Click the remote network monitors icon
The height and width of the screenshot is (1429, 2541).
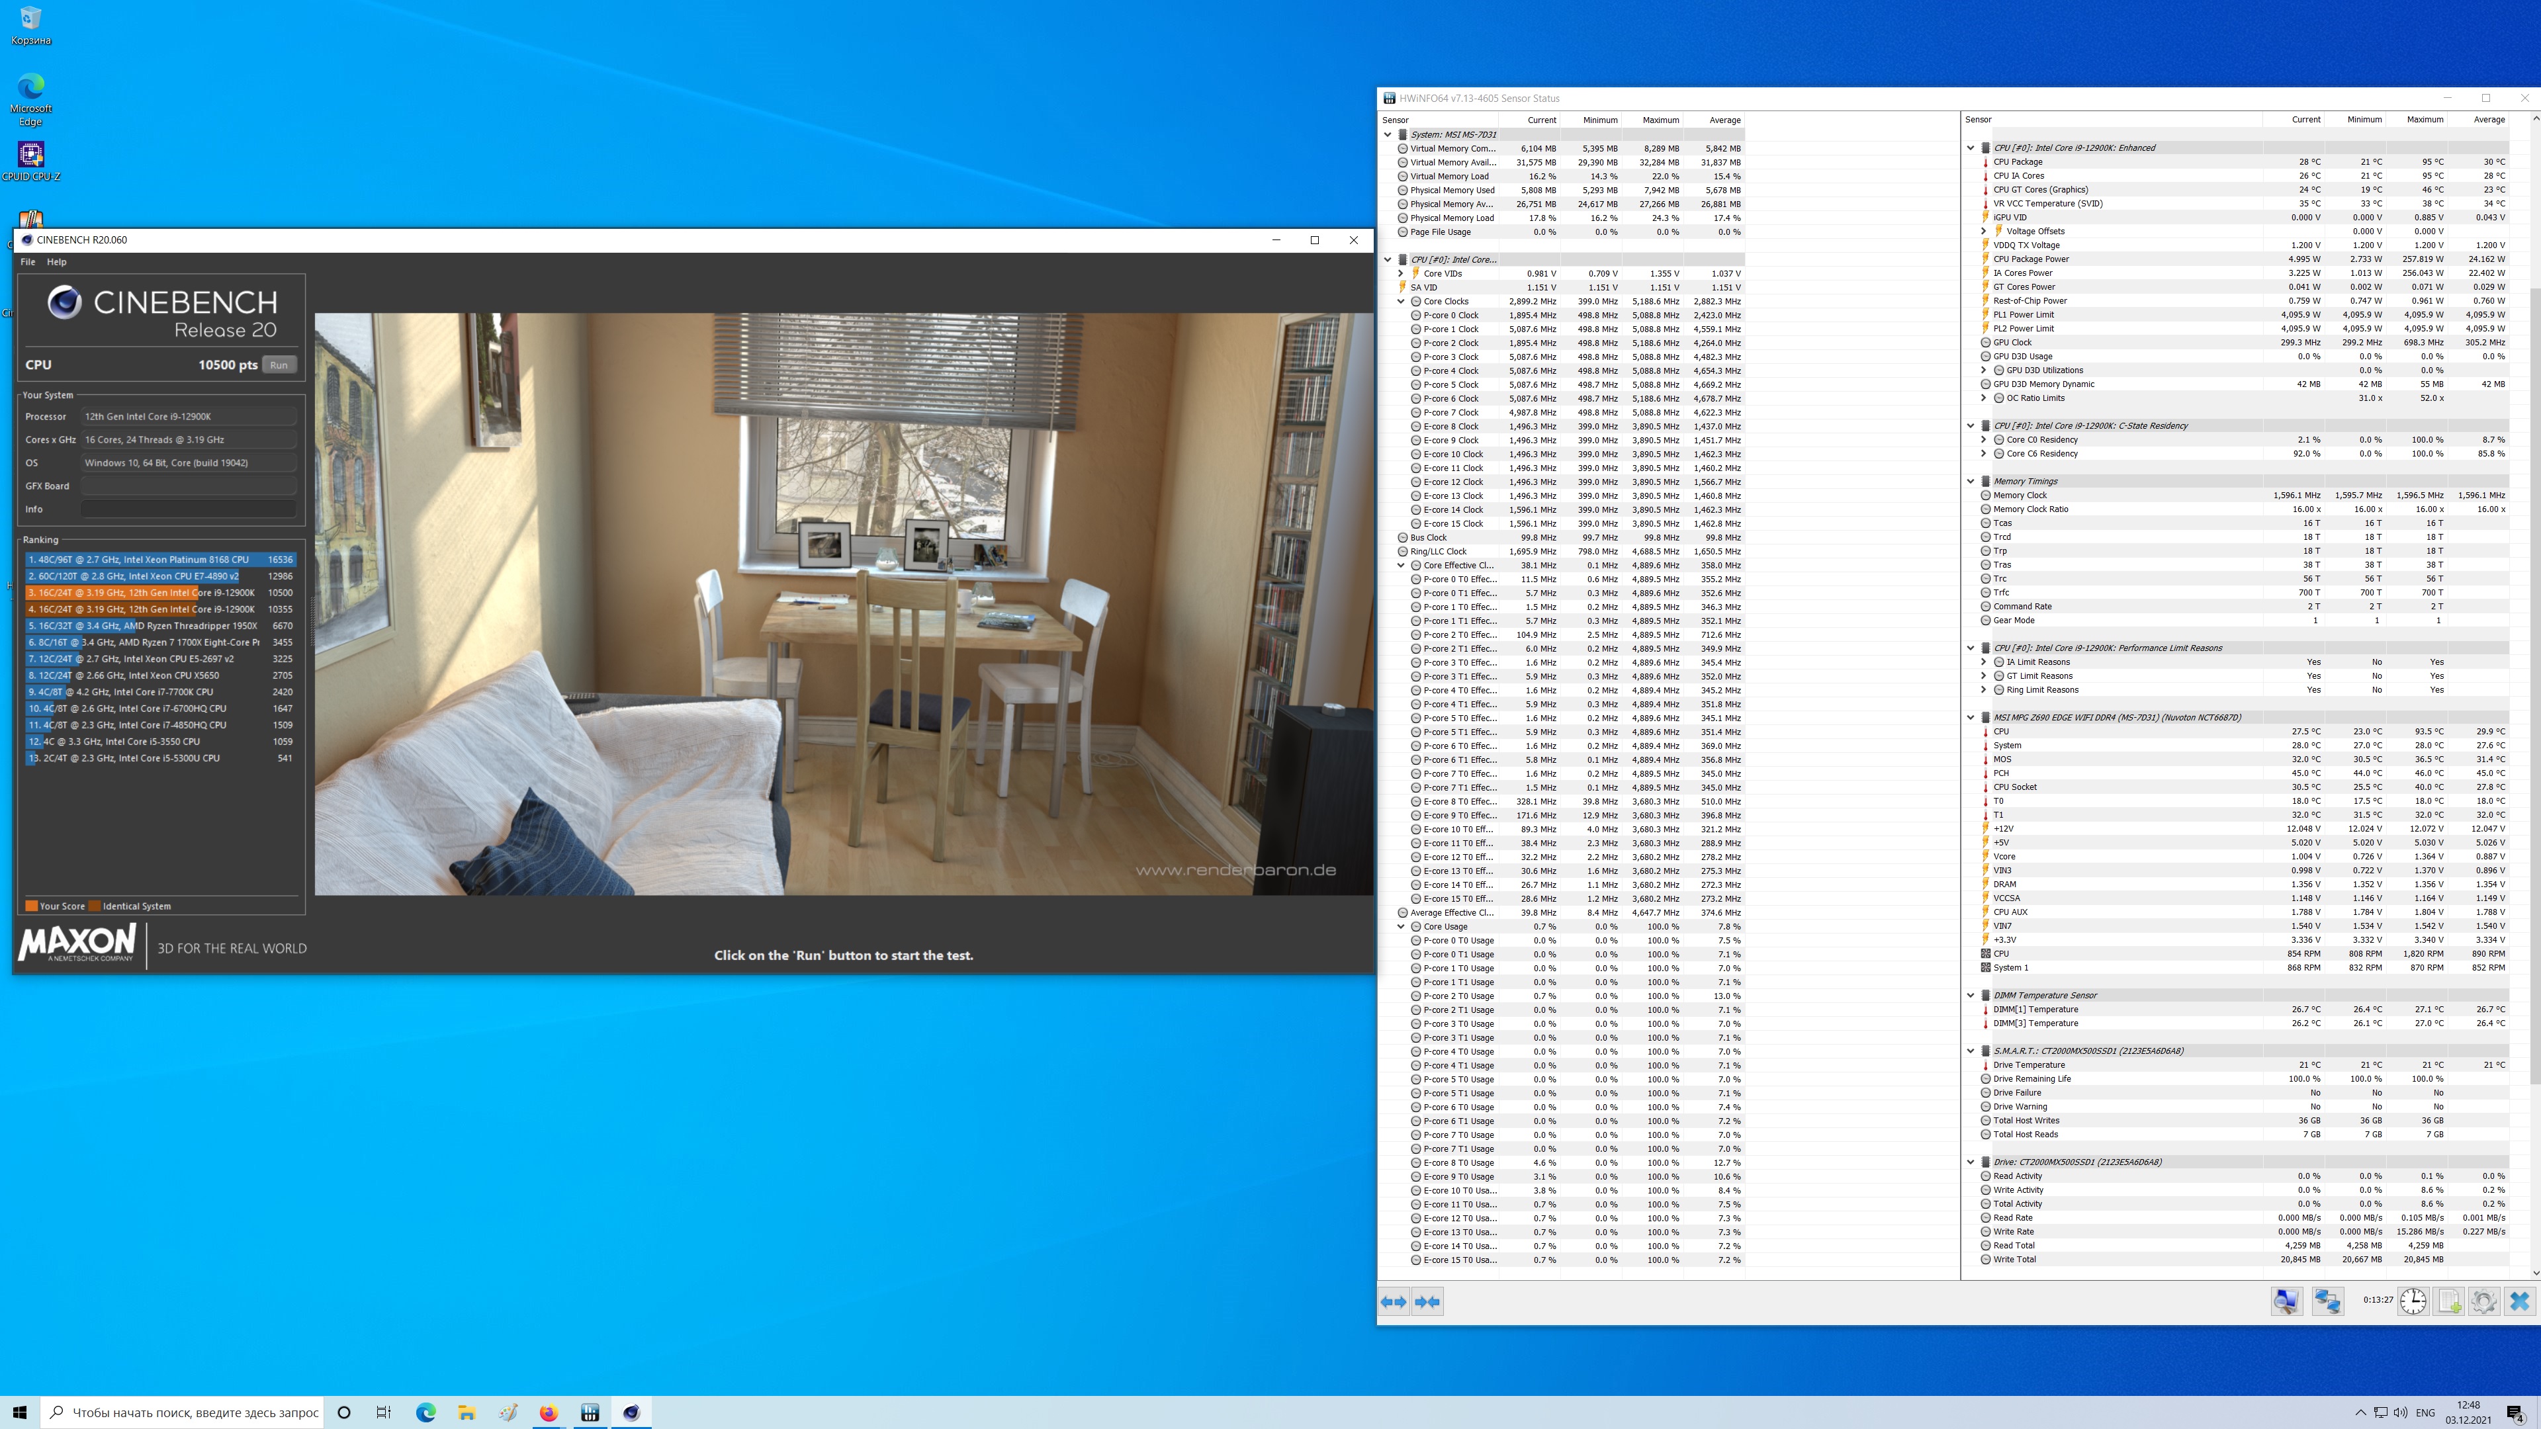tap(2328, 1302)
